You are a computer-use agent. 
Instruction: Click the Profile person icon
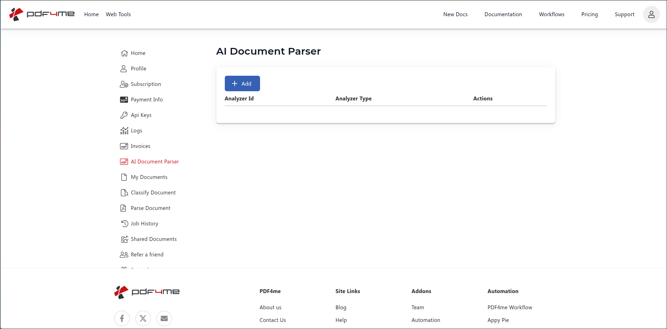click(x=124, y=69)
